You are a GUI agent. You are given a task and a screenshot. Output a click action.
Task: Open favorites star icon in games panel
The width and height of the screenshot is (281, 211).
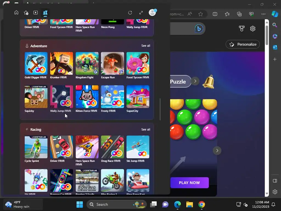26,13
